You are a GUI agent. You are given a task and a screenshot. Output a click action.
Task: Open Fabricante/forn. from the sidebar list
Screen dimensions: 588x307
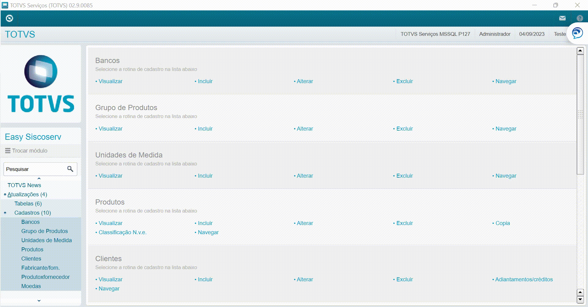[x=40, y=268]
